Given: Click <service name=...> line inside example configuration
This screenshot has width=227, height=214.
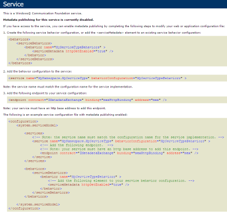Looking at the screenshot, I should click(x=121, y=141).
